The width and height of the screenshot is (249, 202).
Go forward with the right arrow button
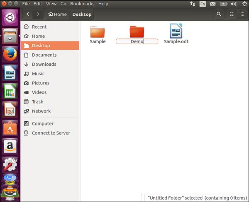(38, 14)
